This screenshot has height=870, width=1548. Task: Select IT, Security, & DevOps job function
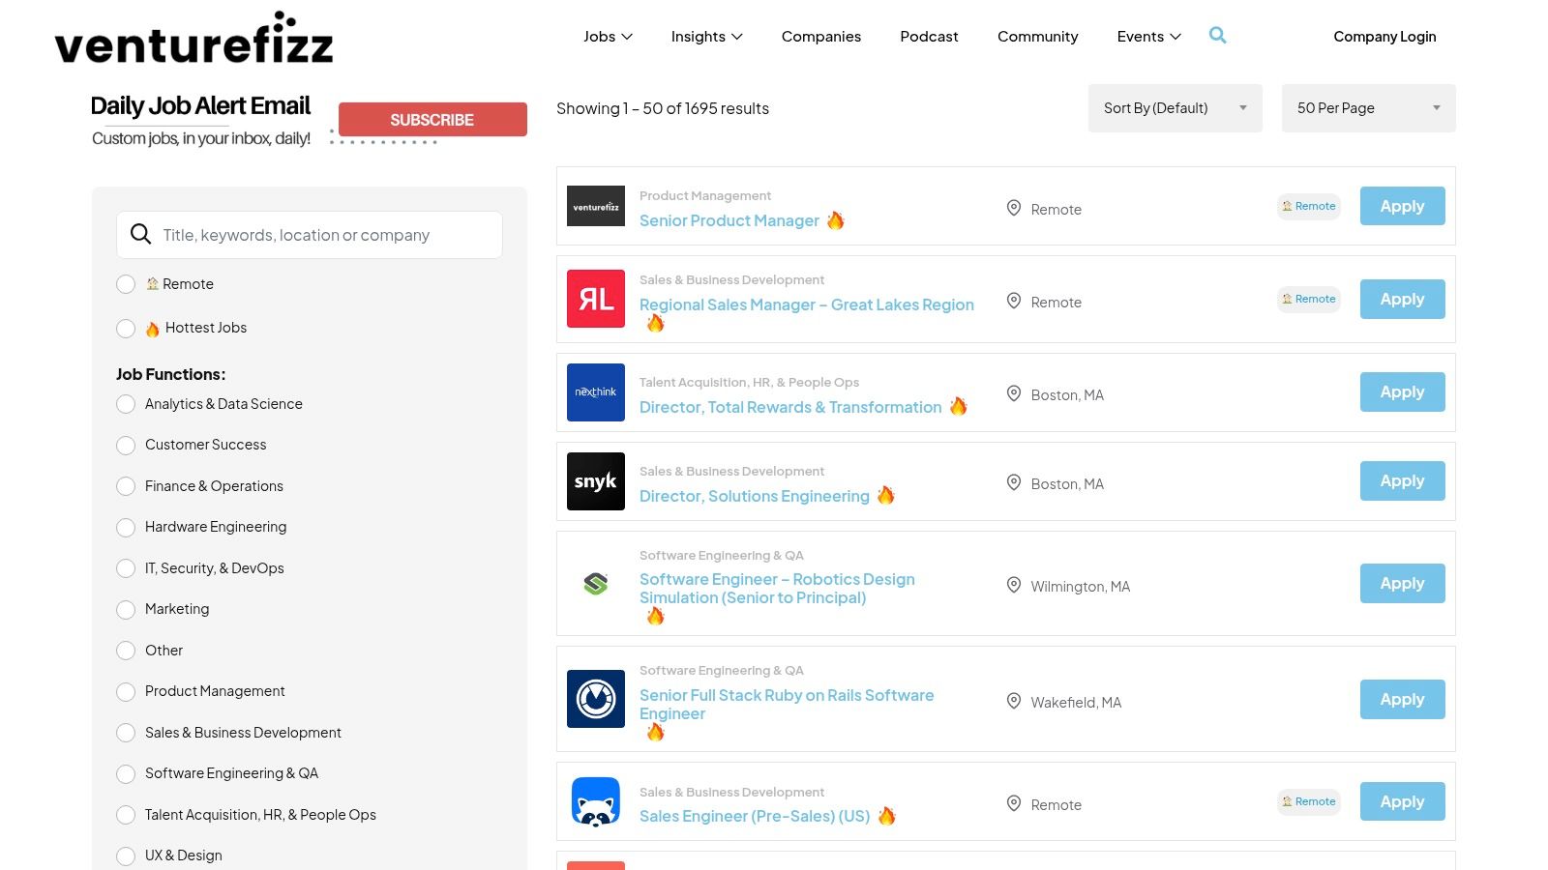(x=126, y=568)
